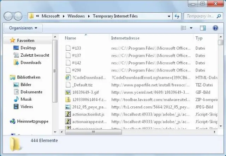
Task: Click the Desktop monitor icon
Action: click(x=16, y=48)
